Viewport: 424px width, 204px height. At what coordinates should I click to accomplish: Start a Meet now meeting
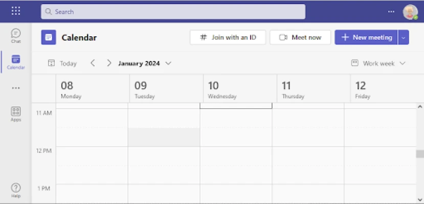(x=300, y=37)
